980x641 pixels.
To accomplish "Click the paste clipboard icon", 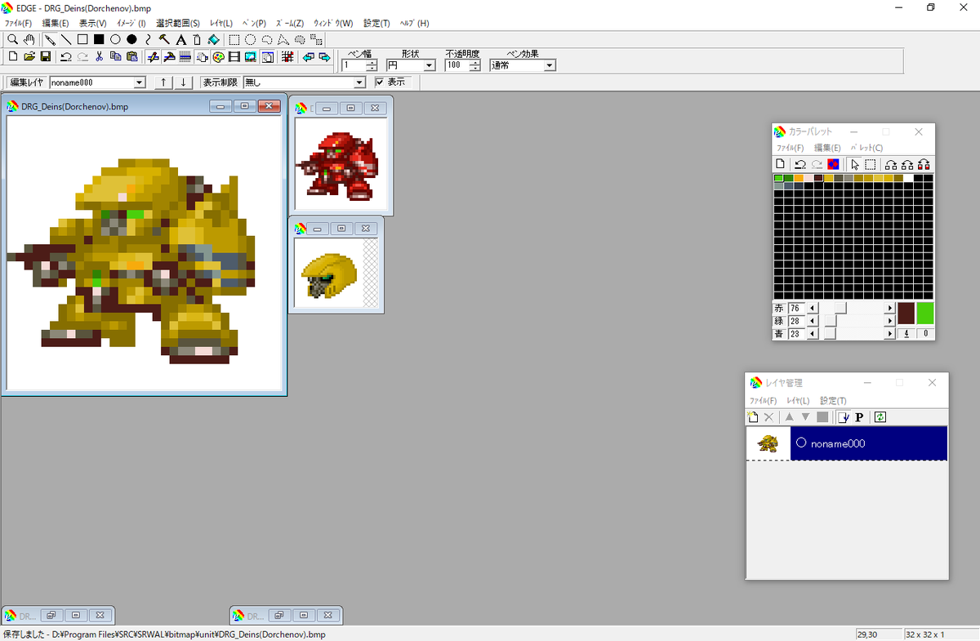I will [x=131, y=57].
